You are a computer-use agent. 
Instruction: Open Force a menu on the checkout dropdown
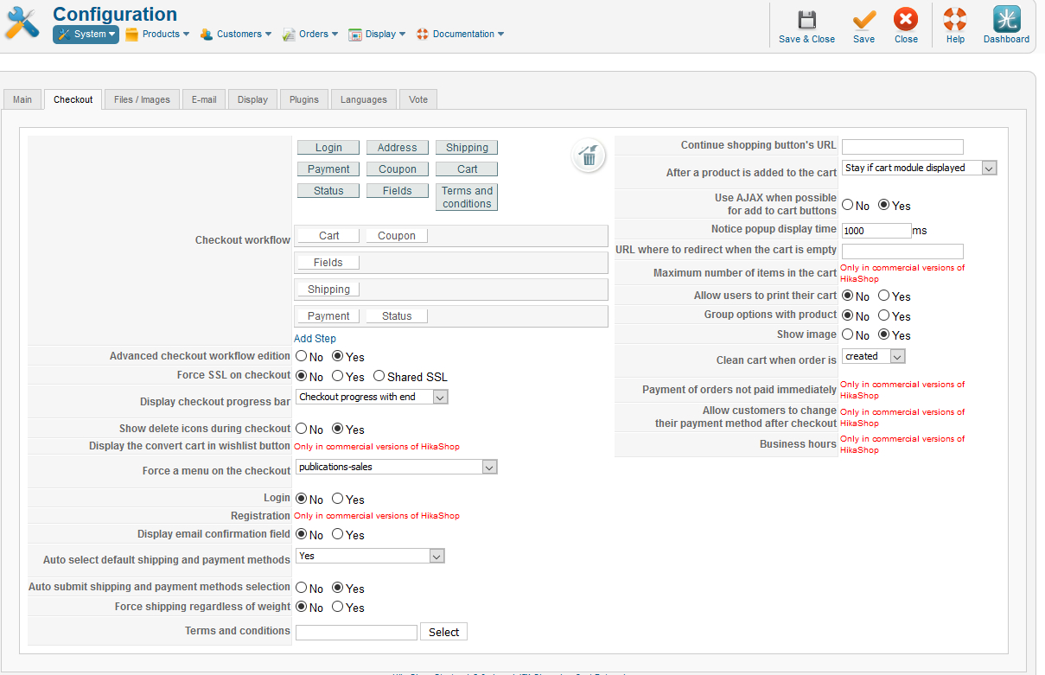click(397, 467)
